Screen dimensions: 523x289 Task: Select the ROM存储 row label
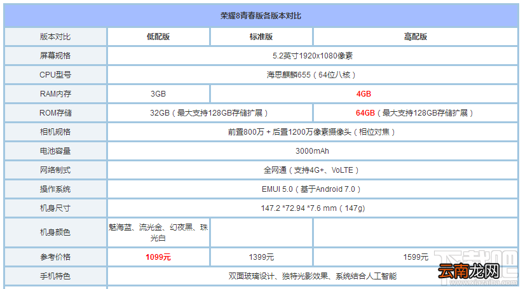[55, 112]
